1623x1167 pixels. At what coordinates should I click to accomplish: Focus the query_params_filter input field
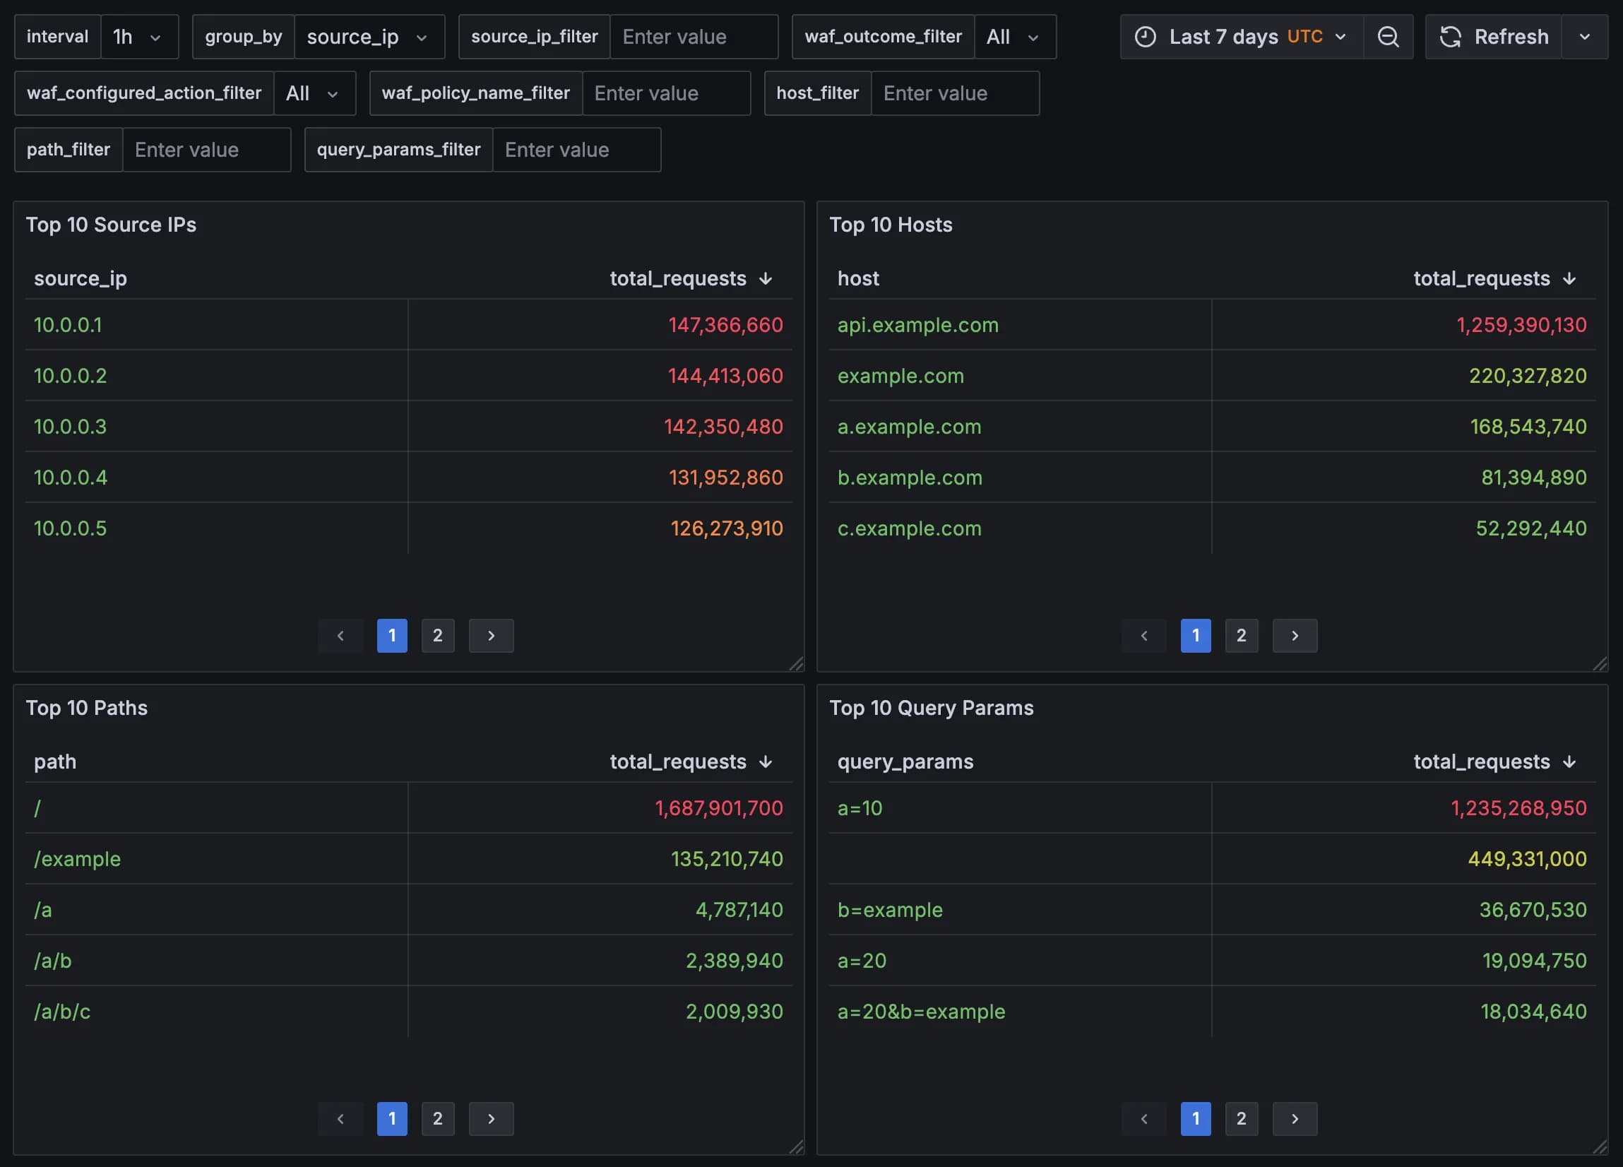[576, 150]
